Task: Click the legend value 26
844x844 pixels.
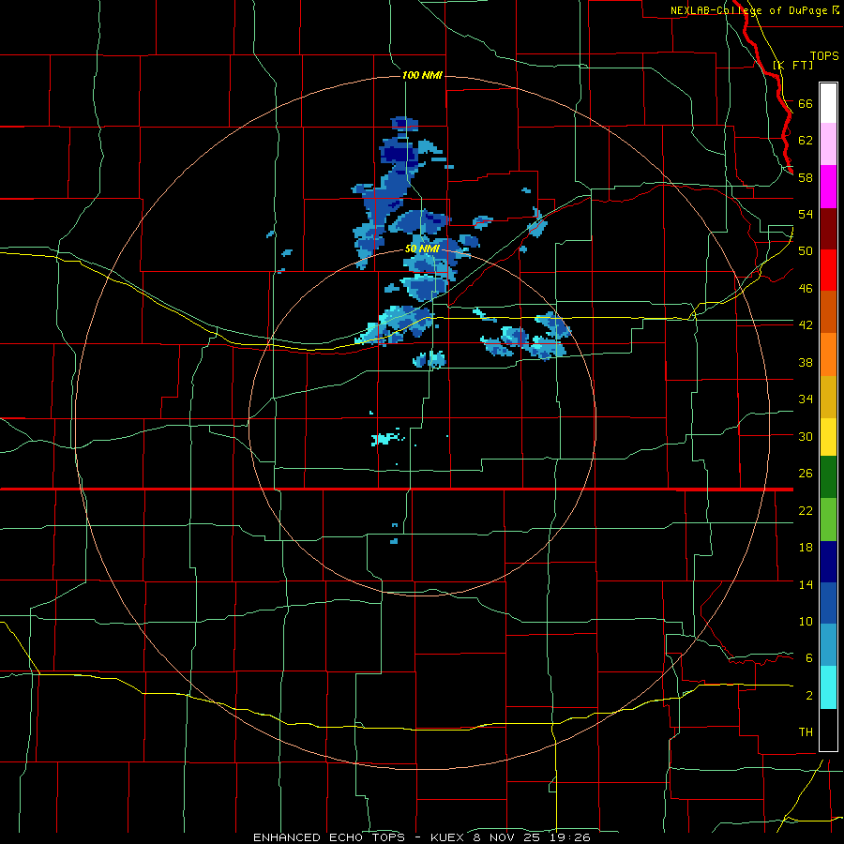Action: (x=806, y=474)
